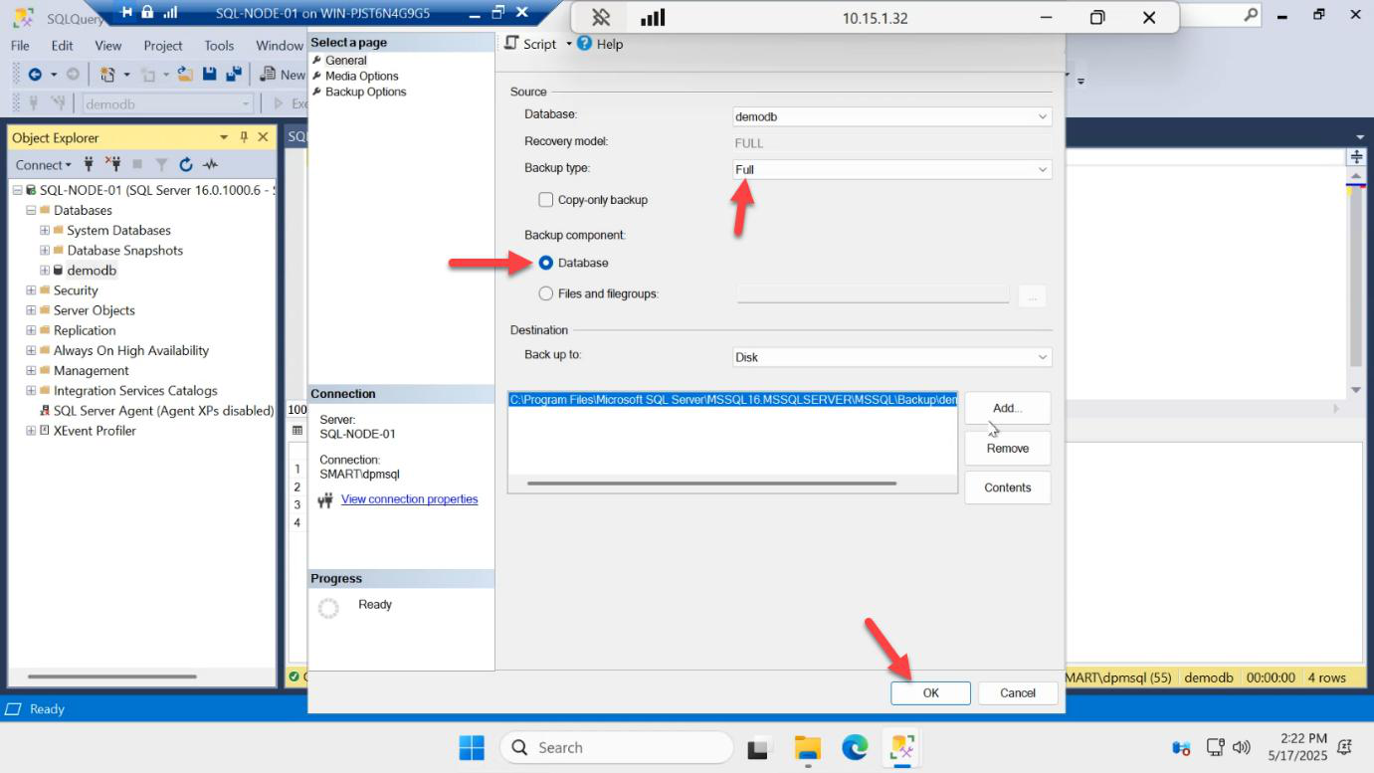Viewport: 1374px width, 773px height.
Task: Click the Filter funnel icon in Object Explorer
Action: (161, 164)
